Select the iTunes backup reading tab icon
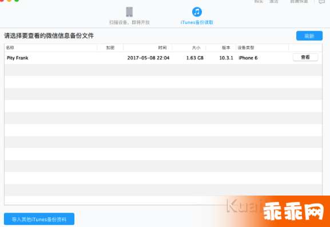 pos(197,12)
